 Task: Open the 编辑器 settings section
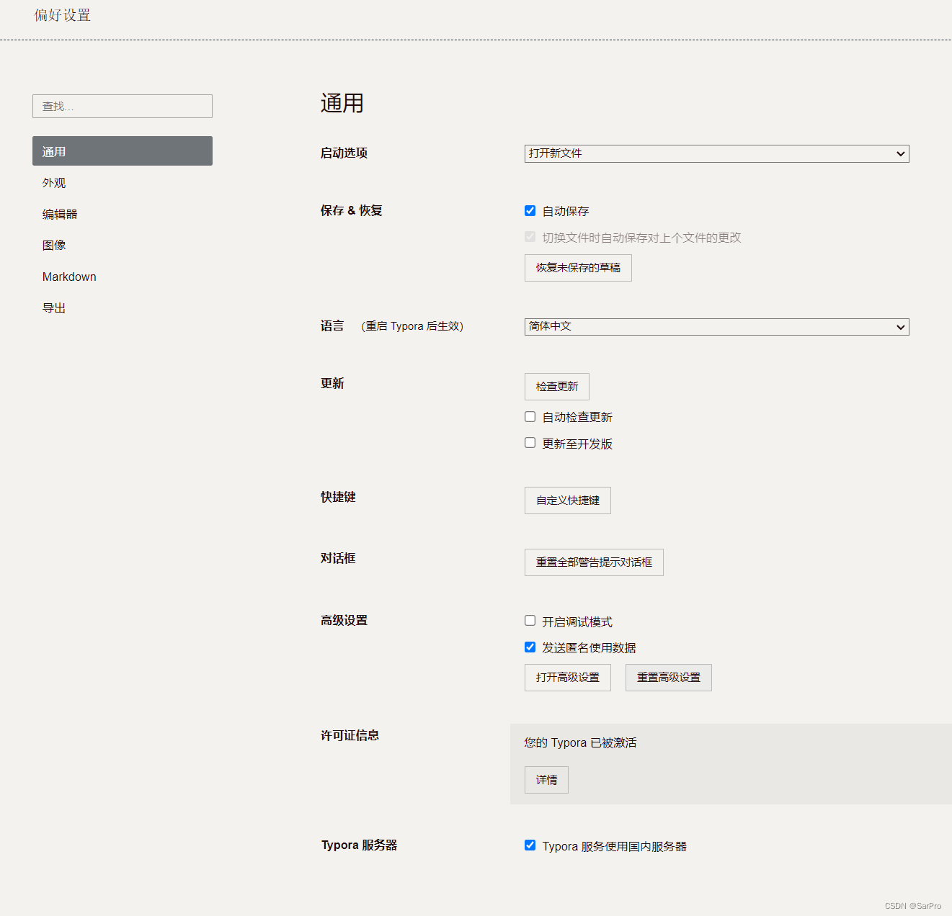pos(60,214)
